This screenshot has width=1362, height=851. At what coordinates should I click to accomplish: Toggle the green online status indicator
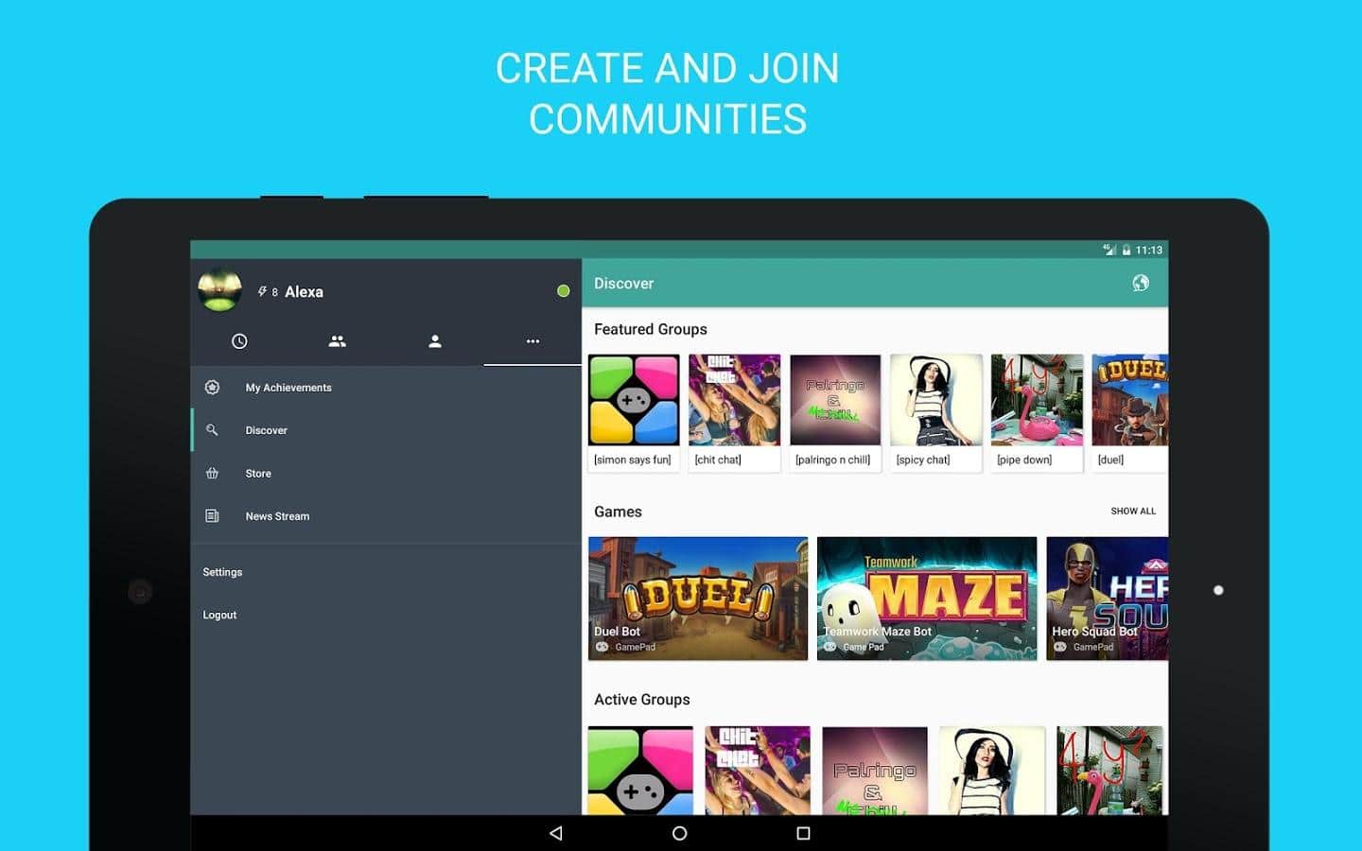(564, 291)
